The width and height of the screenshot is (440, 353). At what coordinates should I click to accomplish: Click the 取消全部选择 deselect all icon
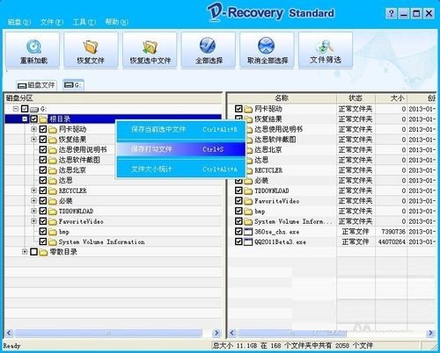click(x=267, y=46)
